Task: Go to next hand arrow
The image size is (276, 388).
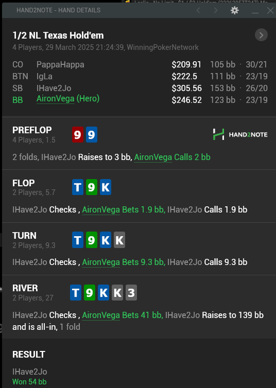Action: click(x=216, y=10)
